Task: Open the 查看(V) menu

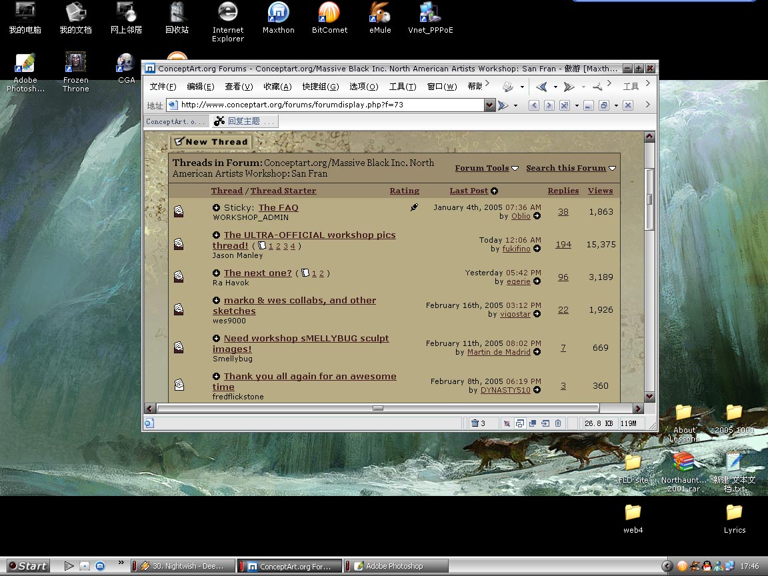Action: [x=239, y=87]
